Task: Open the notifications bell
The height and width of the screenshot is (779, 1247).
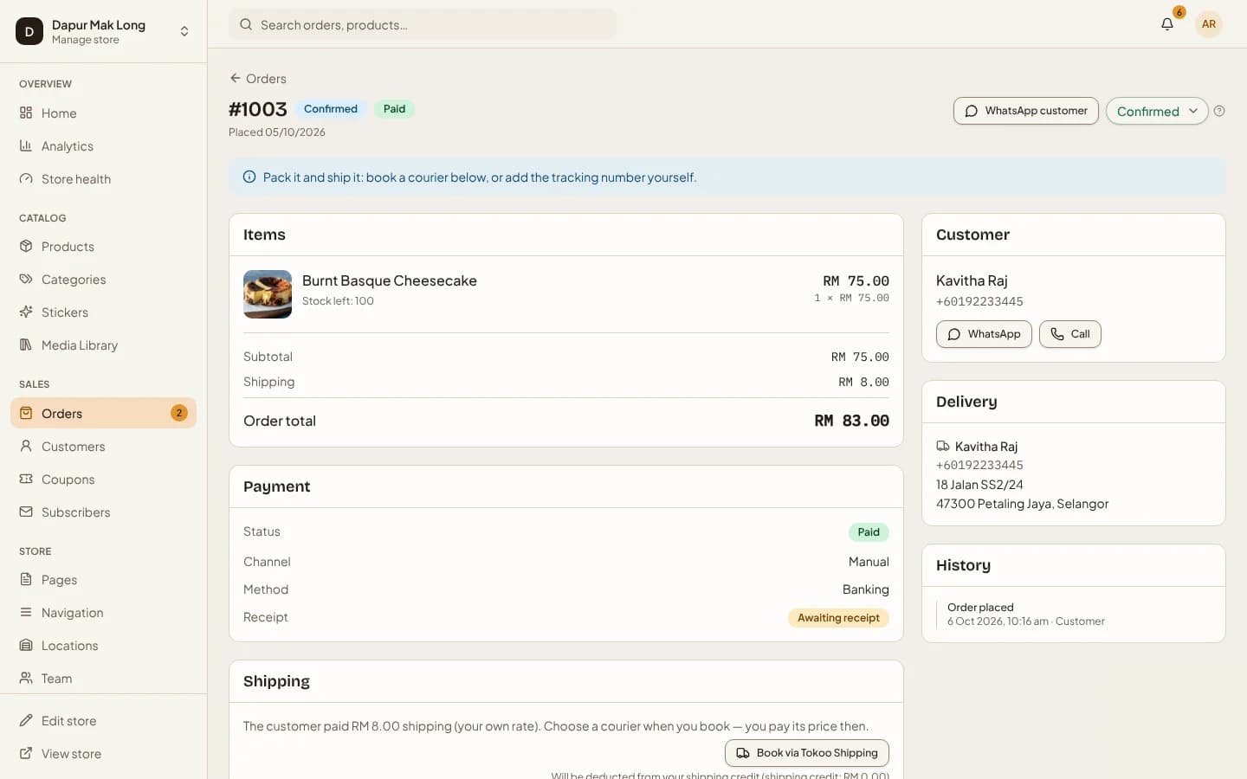Action: (1167, 24)
